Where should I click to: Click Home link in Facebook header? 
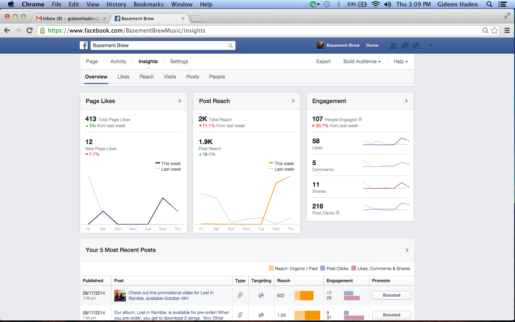[x=372, y=45]
